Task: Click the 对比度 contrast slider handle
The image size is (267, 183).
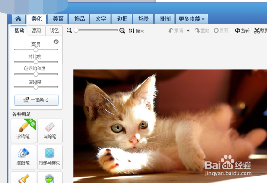Action: click(36, 62)
